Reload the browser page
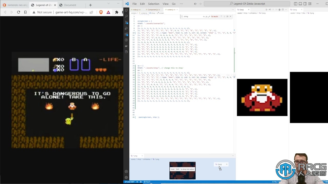328x184 pixels. point(18,12)
